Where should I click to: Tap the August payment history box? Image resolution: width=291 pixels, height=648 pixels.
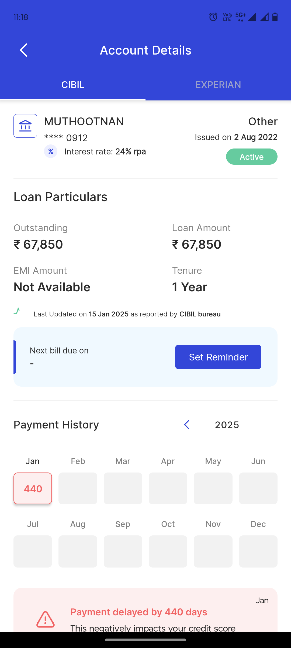[78, 551]
